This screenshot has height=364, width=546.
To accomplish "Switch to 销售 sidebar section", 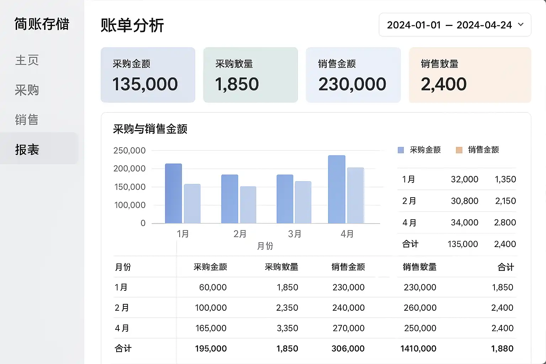I will coord(27,120).
